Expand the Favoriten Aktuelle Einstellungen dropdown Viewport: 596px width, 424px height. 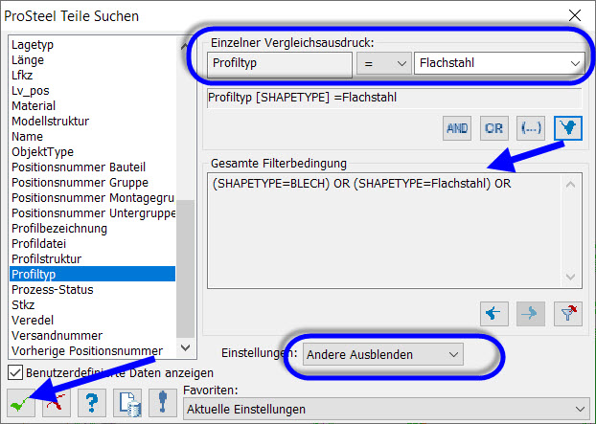[x=386, y=410]
